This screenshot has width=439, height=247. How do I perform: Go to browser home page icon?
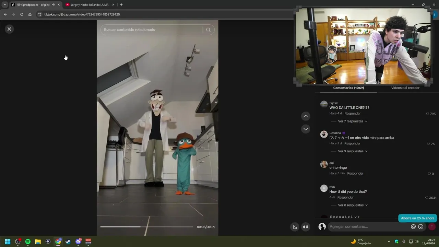point(30,14)
